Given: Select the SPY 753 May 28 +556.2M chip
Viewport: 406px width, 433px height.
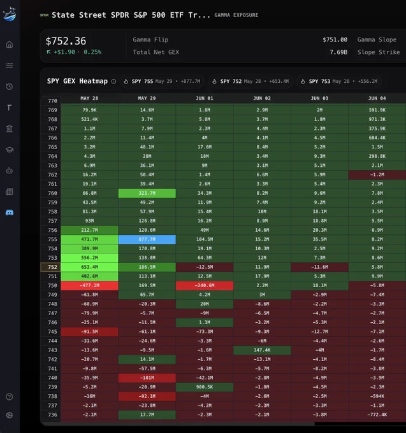Looking at the screenshot, I should tap(339, 82).
